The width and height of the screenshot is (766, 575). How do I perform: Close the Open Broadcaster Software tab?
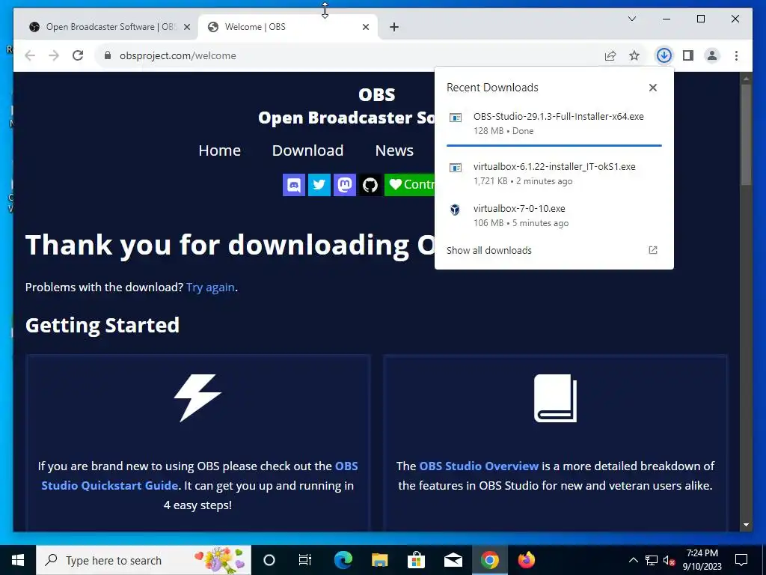pos(186,27)
